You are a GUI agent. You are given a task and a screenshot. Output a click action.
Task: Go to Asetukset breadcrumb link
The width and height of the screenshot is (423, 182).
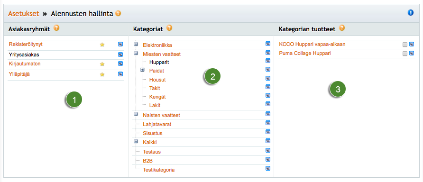point(24,13)
